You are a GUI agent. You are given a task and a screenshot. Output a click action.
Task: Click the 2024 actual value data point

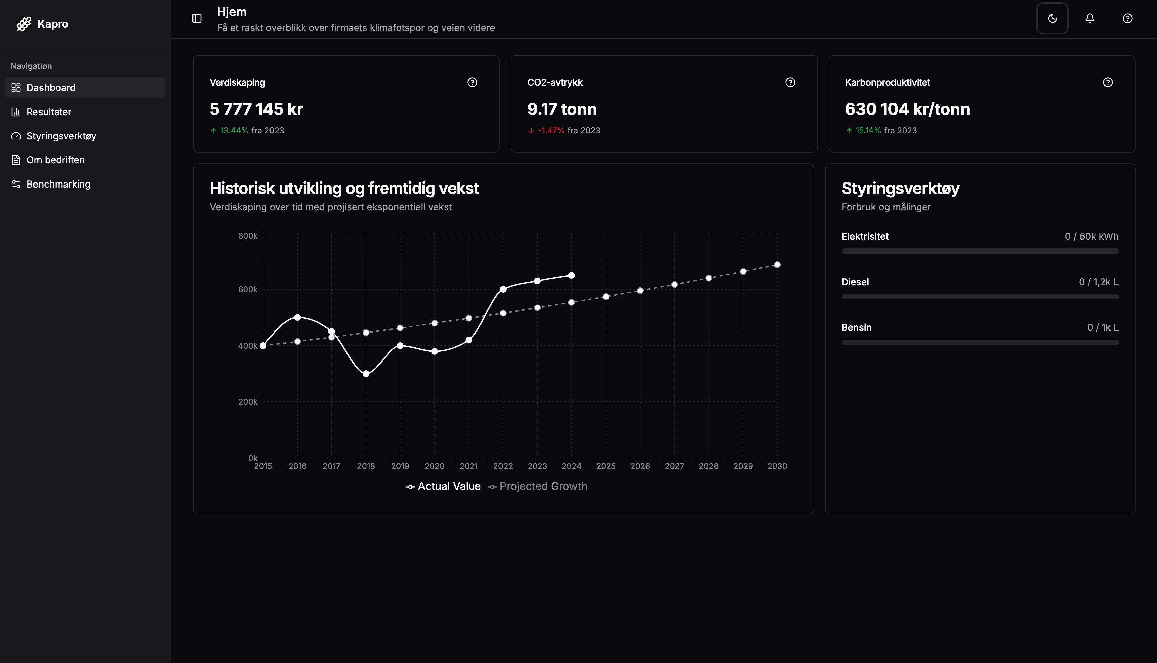[571, 276]
